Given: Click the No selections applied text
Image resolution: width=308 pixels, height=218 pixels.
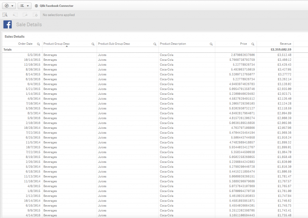Looking at the screenshot, I should click(x=59, y=15).
